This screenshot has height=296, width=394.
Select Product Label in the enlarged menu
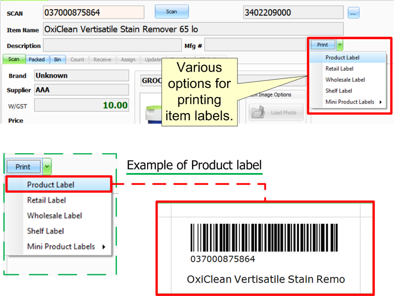point(58,185)
